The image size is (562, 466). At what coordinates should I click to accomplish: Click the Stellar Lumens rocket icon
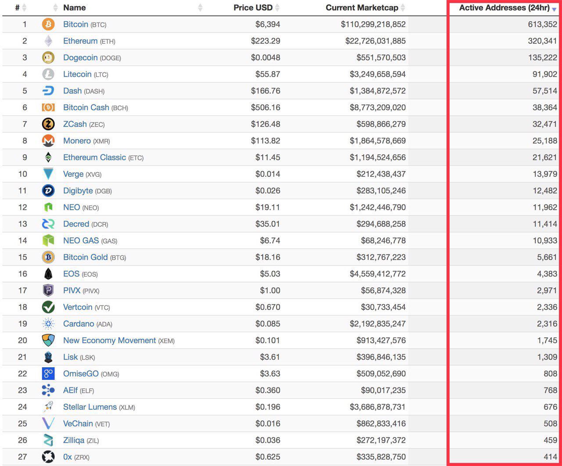(x=48, y=407)
